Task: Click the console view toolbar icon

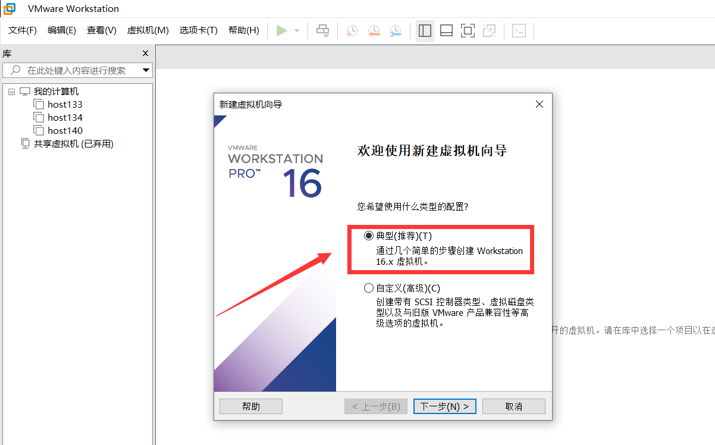Action: (x=519, y=30)
